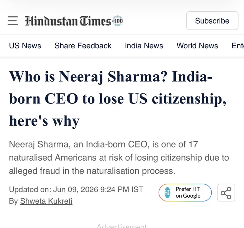The image size is (244, 228).
Task: Click the 'here's why' headline ending
Action: (44, 121)
